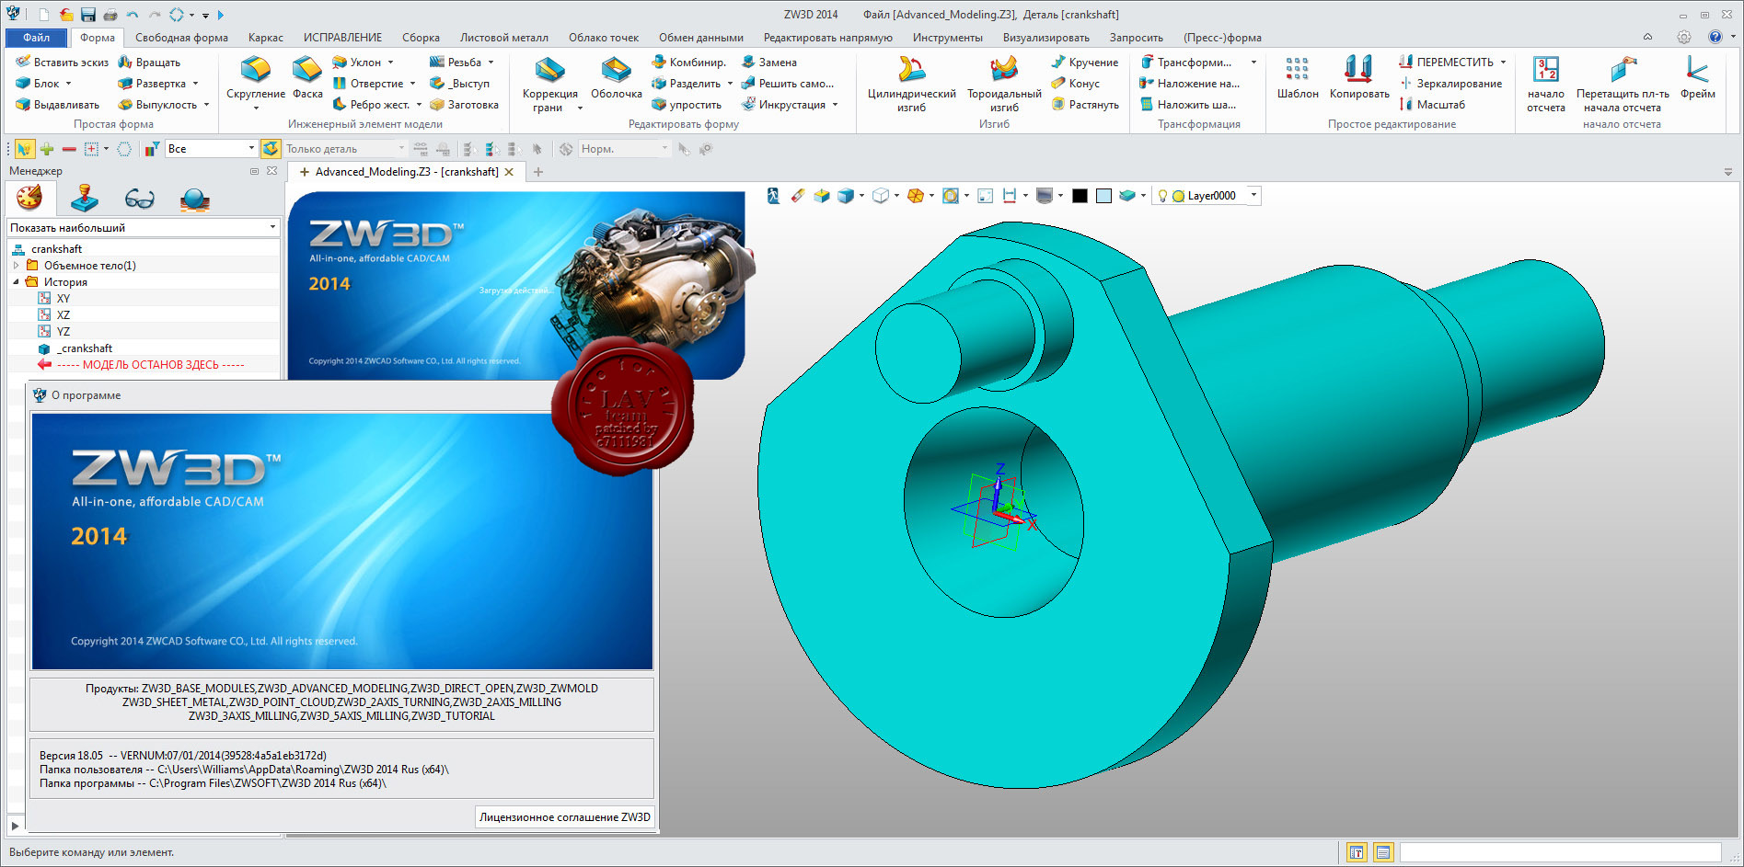This screenshot has width=1744, height=867.
Task: Open the ПЕРЕМЕСТИТЬ dropdown arrow
Action: 1503,63
